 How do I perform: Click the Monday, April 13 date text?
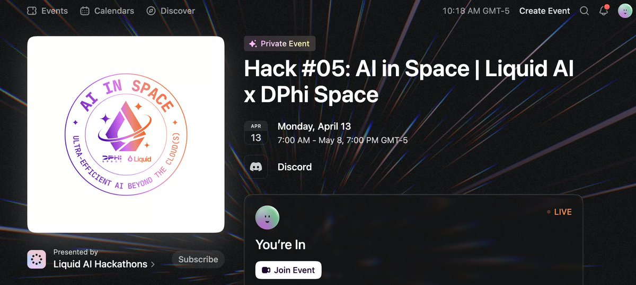314,126
